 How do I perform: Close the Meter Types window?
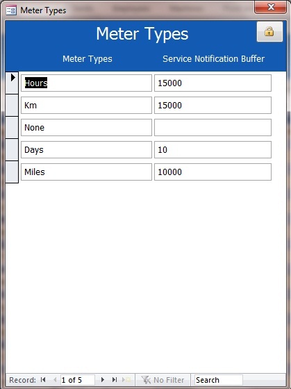(270, 7)
